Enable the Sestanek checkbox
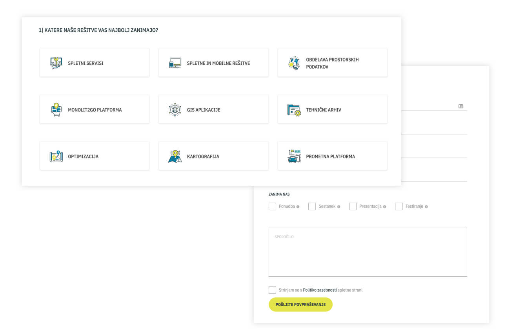This screenshot has width=515, height=332. [312, 207]
